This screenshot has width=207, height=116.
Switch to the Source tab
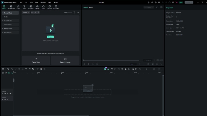[x=91, y=8]
